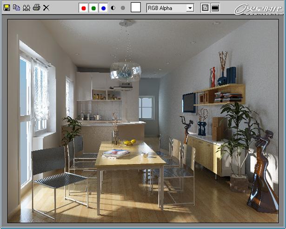Click the glass pendant lamp in render

[126, 71]
